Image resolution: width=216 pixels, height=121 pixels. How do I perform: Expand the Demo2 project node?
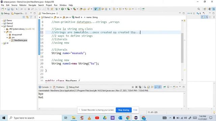coord(2,23)
